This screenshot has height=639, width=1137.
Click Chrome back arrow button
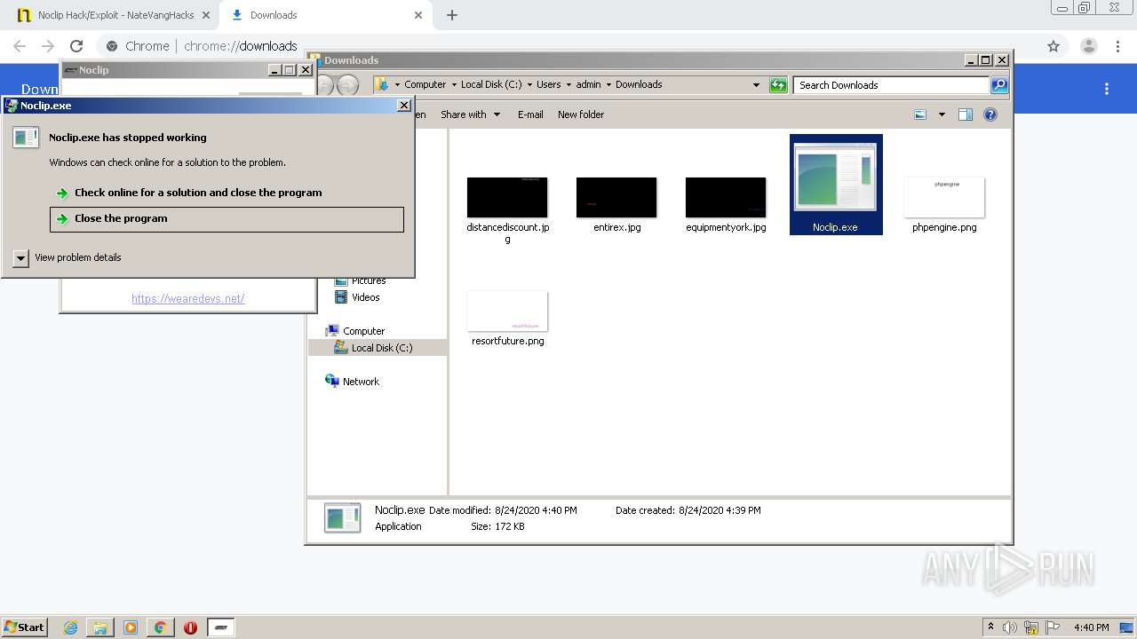point(20,46)
